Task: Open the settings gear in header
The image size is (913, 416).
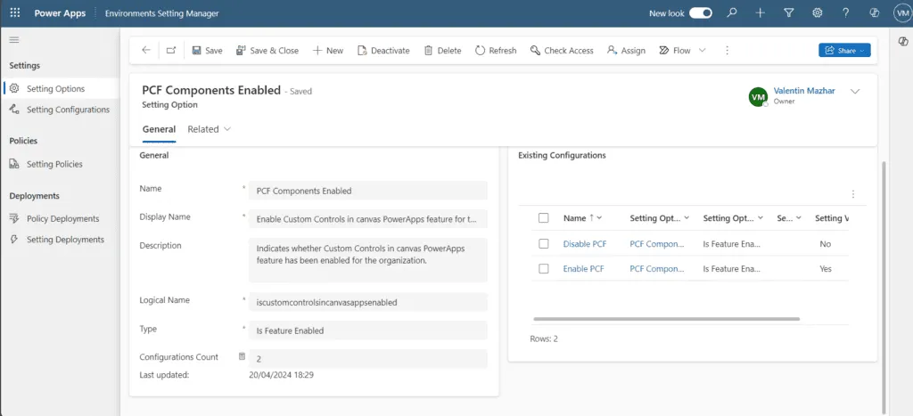Action: tap(818, 12)
